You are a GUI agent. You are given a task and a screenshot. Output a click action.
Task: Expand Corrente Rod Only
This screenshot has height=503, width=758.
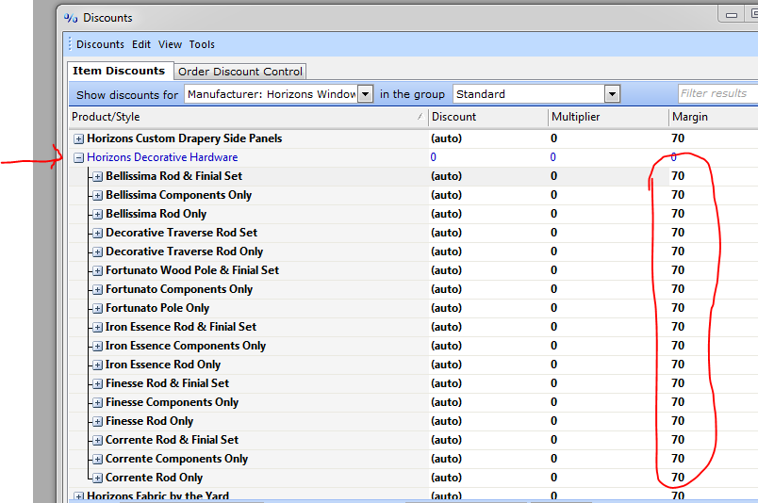[x=98, y=479]
